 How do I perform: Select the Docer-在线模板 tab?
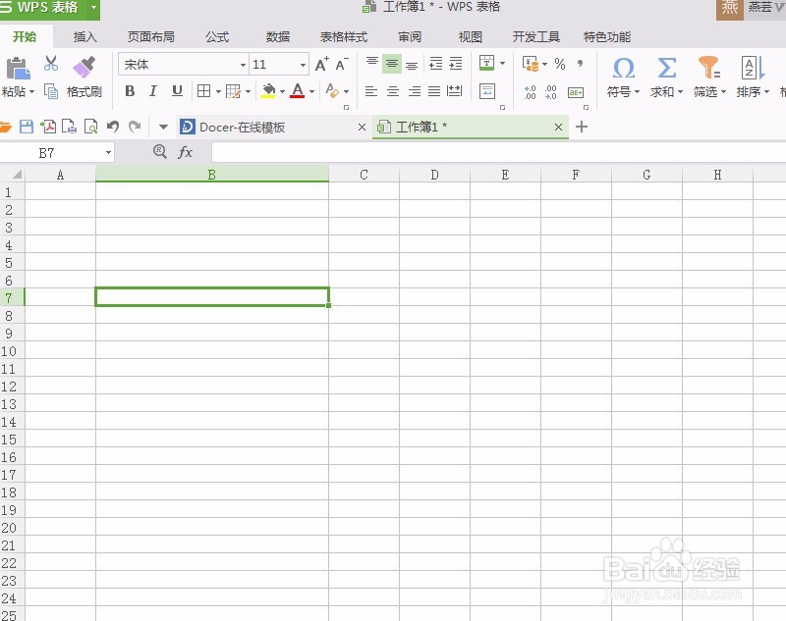pos(244,127)
